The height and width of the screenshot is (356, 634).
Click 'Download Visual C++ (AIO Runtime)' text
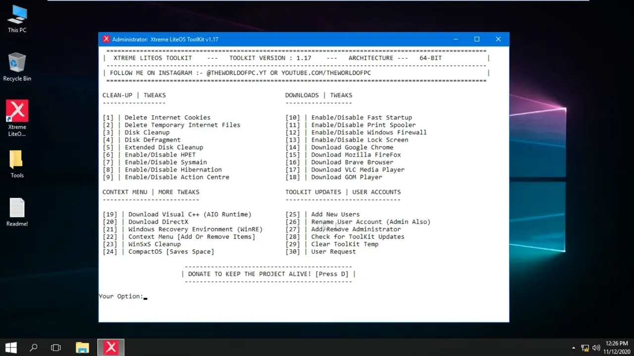[x=190, y=215]
